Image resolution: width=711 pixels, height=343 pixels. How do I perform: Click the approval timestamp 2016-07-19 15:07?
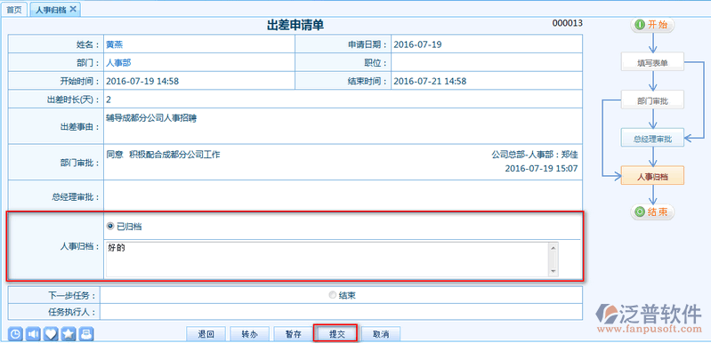(541, 168)
